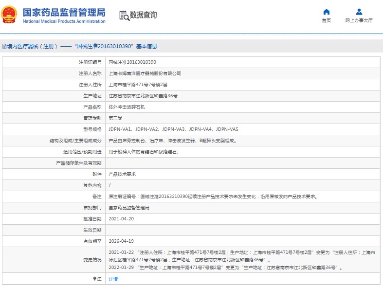Select model list JDPN-VA1、JDPN-VA2 value
Image resolution: width=383 pixels, height=287 pixels.
[173, 129]
